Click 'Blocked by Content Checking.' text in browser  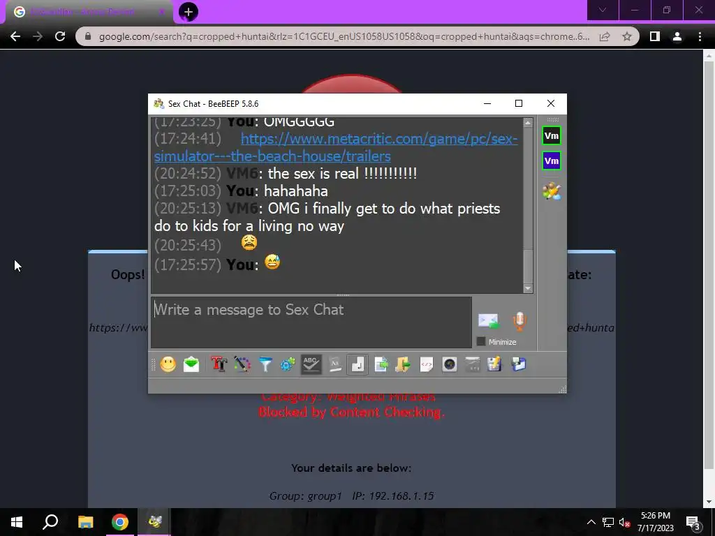coord(351,412)
